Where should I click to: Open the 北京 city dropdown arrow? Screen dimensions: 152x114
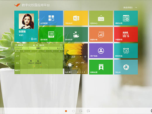[80, 57]
